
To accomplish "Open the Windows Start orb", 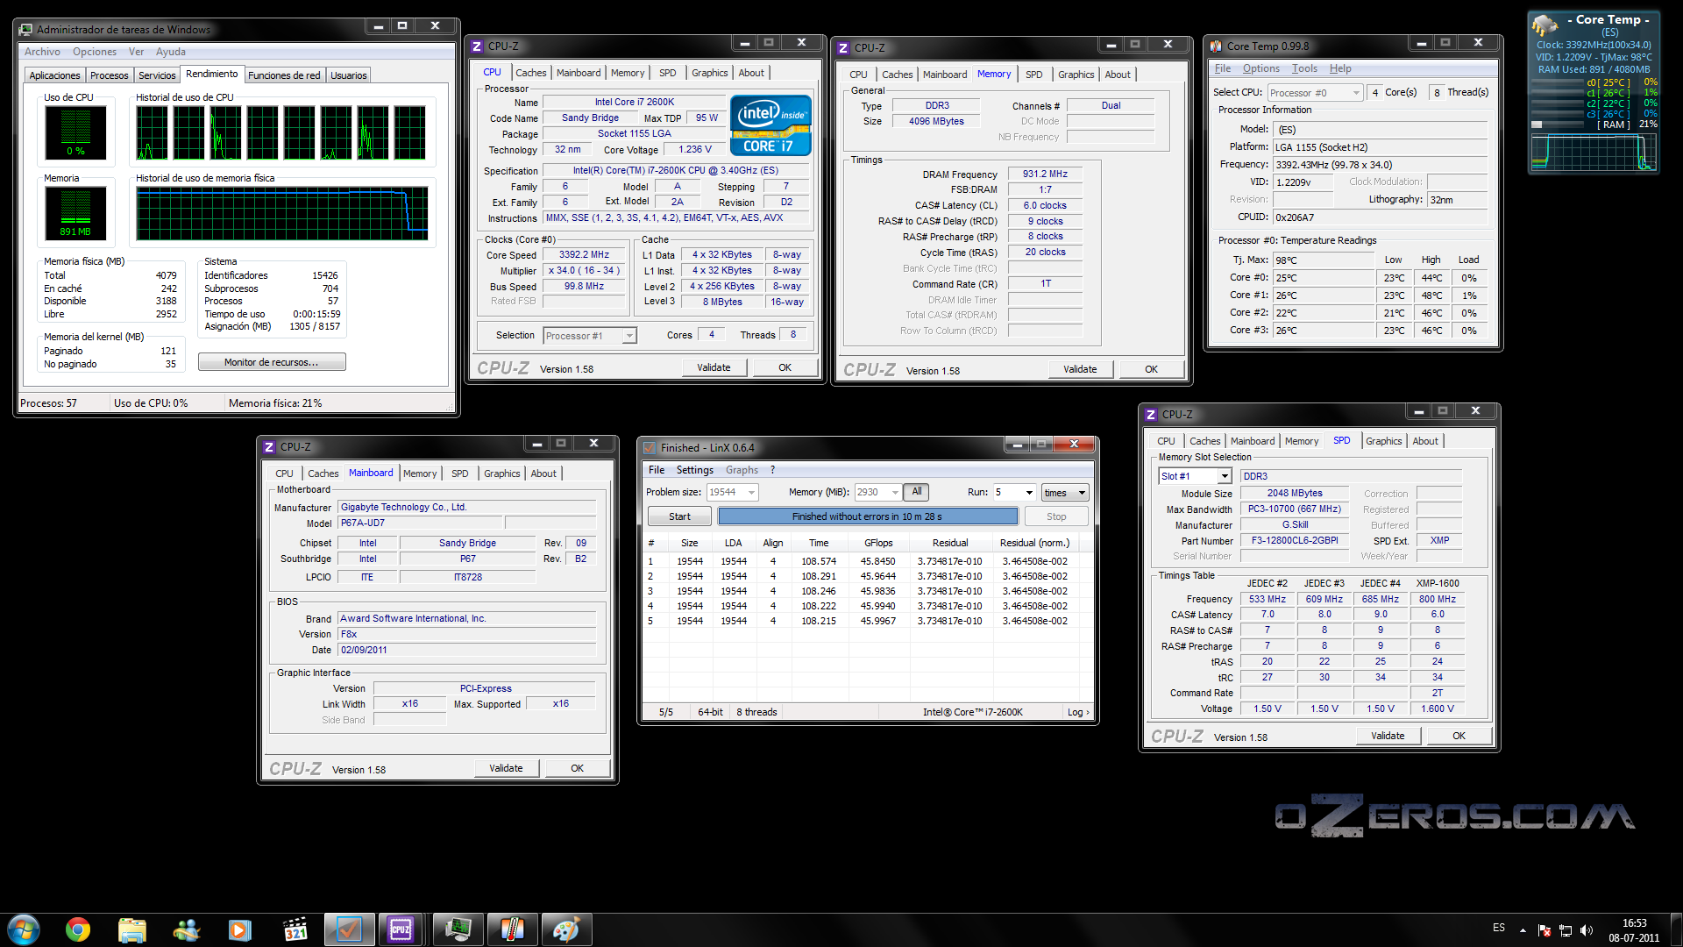I will [24, 929].
